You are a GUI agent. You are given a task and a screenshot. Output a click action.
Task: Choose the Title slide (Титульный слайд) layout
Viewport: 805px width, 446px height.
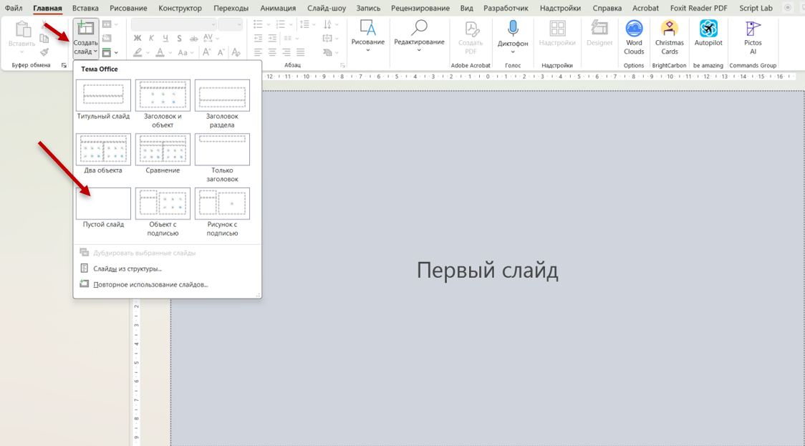[x=103, y=96]
